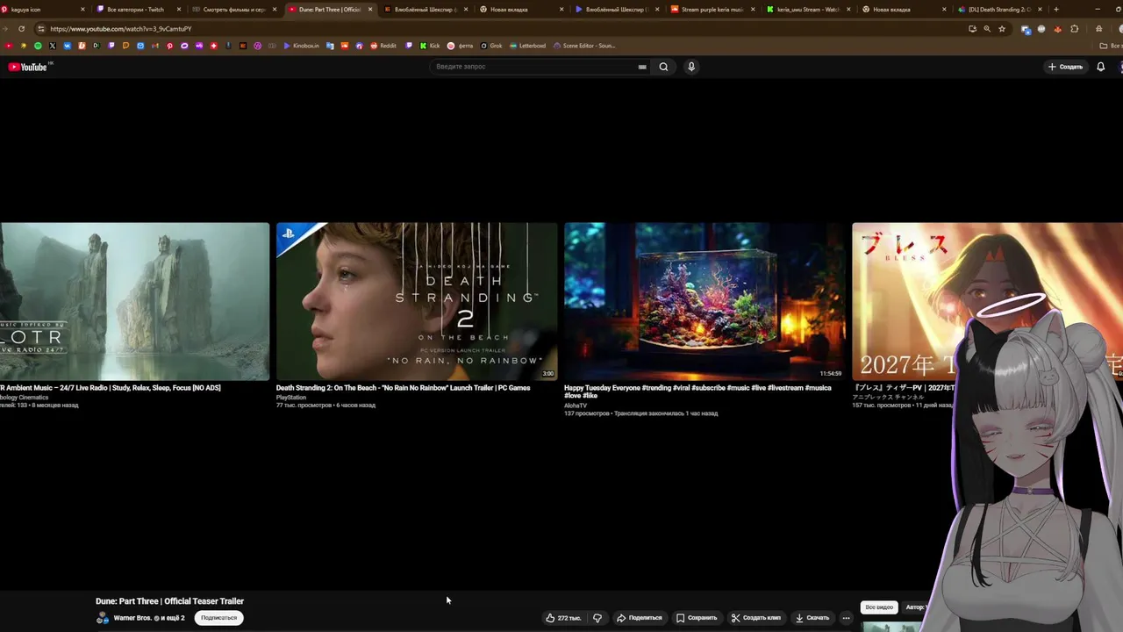Switch to Все категории - Twitch tab

pos(140,10)
